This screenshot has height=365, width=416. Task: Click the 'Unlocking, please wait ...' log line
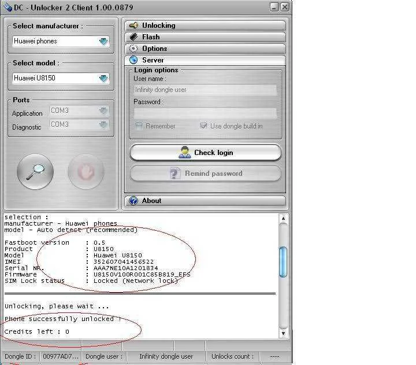(57, 307)
